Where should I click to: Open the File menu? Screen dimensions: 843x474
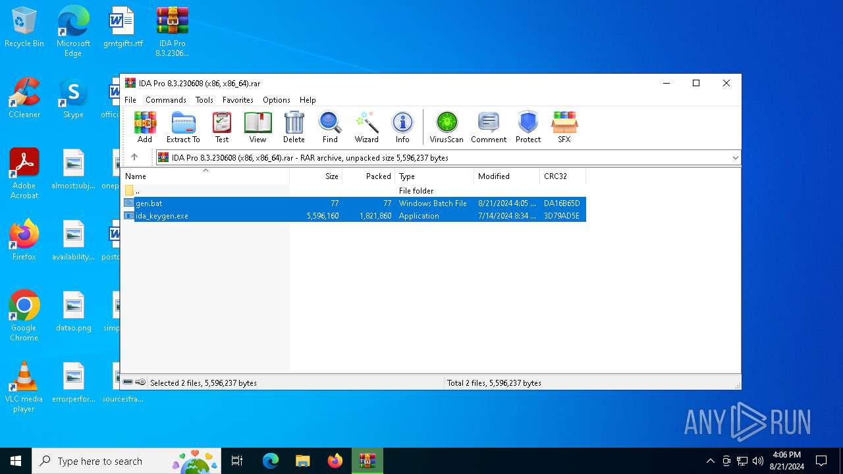130,100
